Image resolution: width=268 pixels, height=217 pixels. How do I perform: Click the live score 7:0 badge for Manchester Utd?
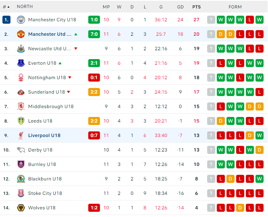[94, 34]
